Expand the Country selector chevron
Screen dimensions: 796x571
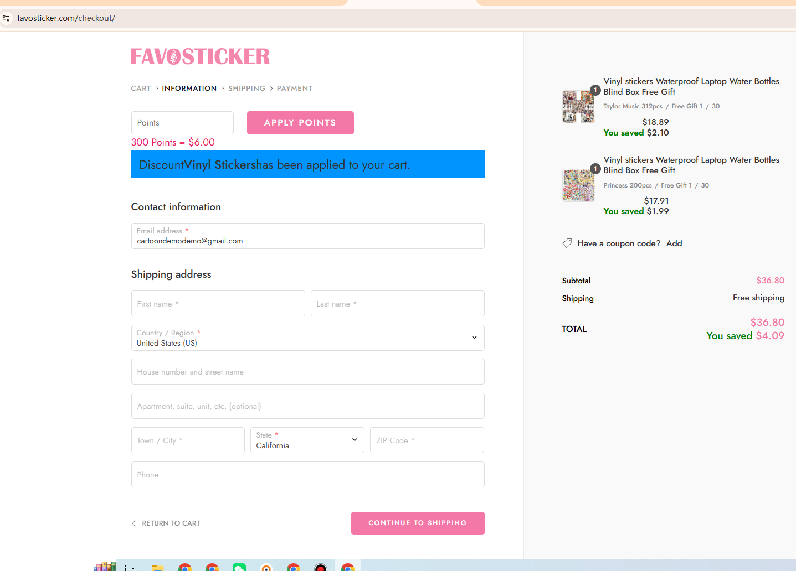pos(474,337)
